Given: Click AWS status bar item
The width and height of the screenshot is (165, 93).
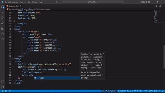Looking at the screenshot, I should click(x=10, y=91).
